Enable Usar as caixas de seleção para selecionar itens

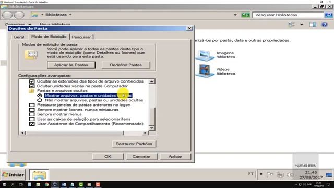(32, 119)
